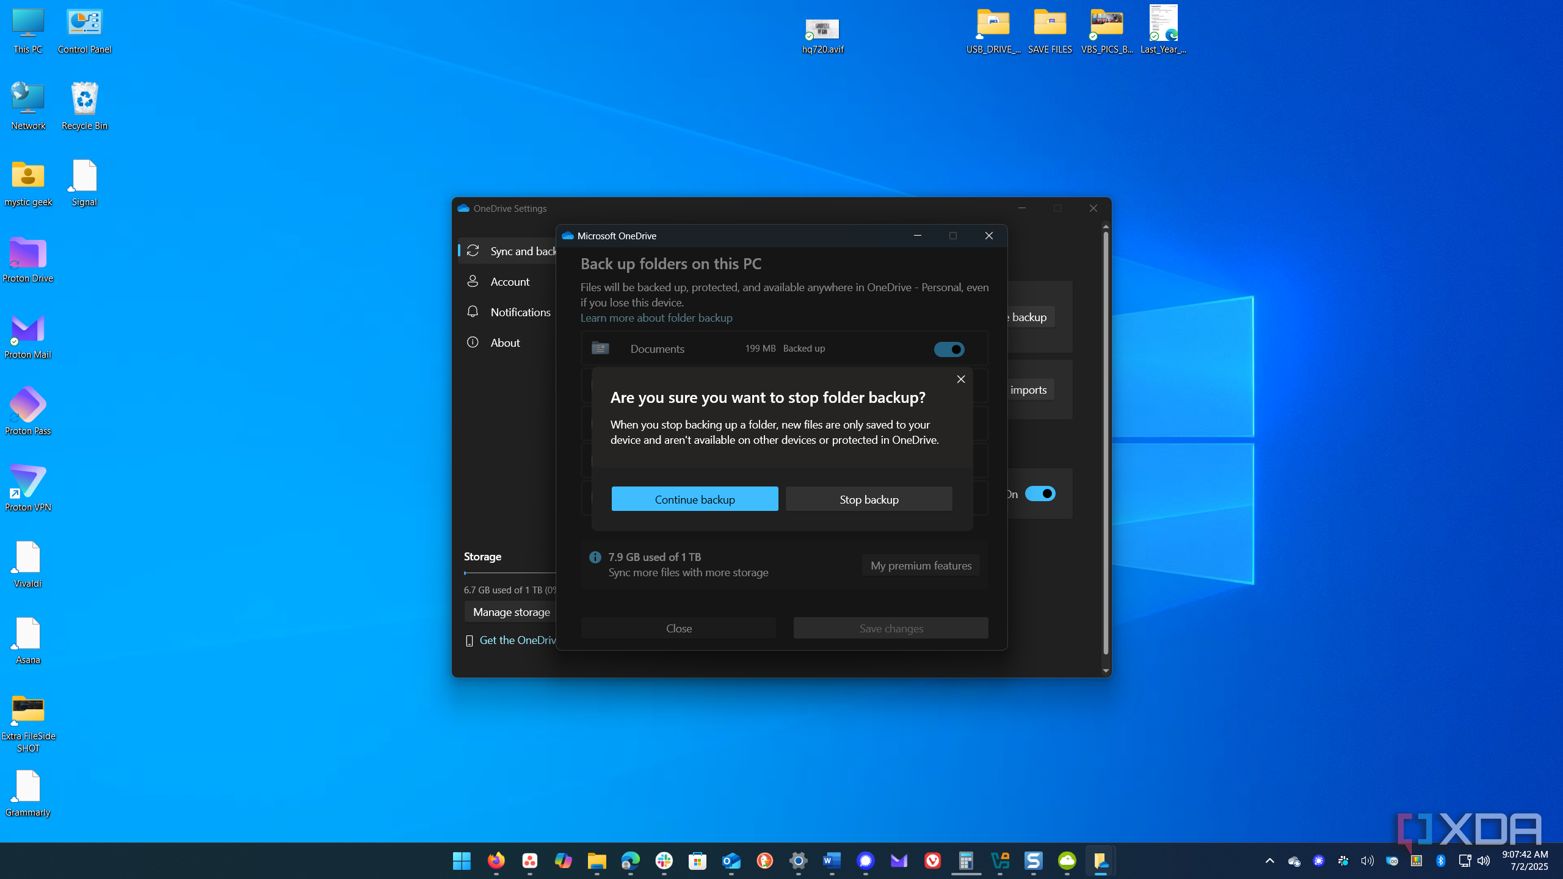Open Microsoft Store from the taskbar
This screenshot has width=1563, height=879.
click(697, 861)
